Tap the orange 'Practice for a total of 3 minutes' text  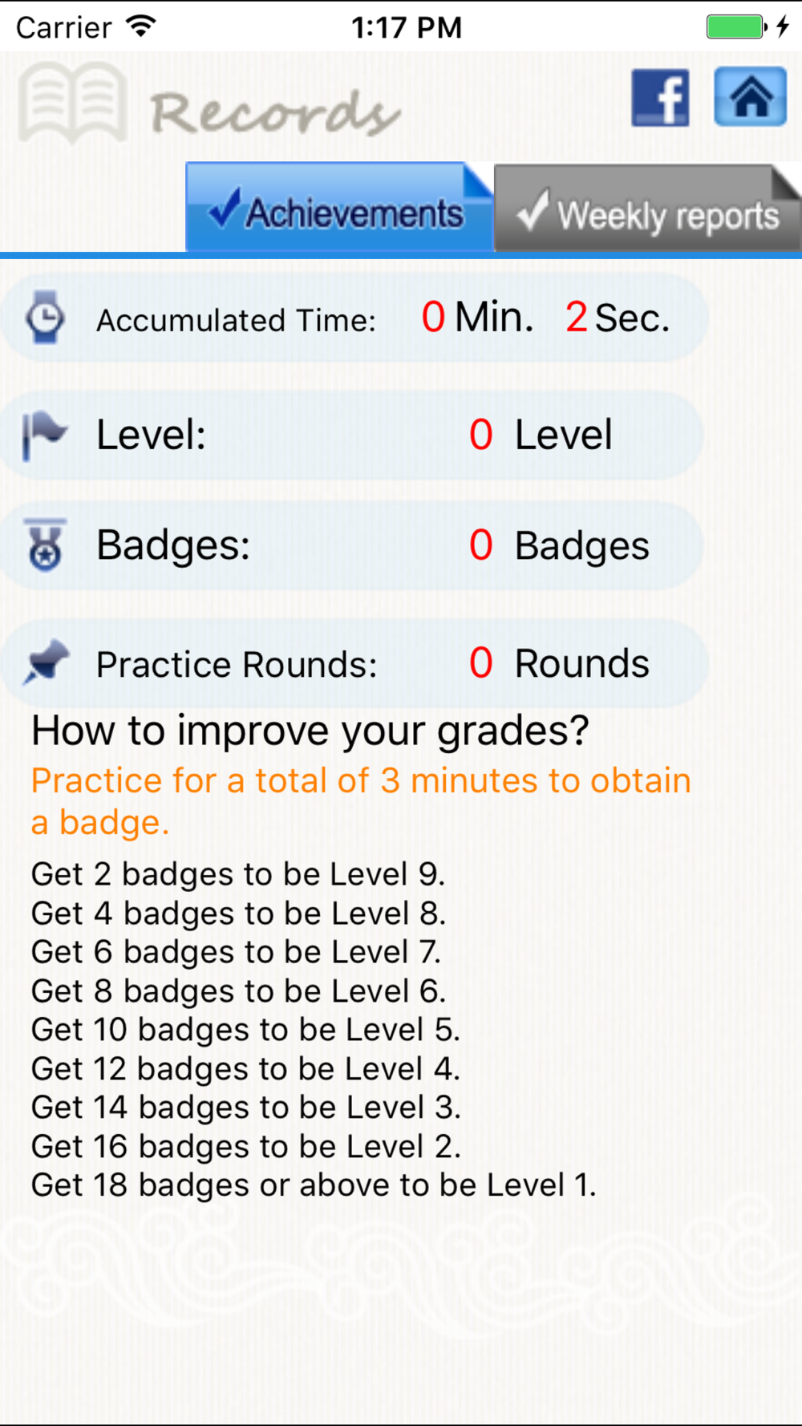pos(361,801)
